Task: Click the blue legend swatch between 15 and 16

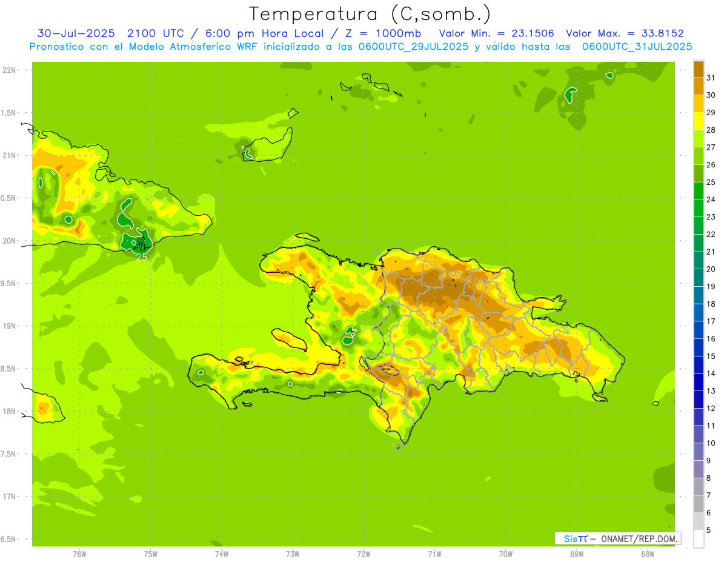Action: pos(699,347)
